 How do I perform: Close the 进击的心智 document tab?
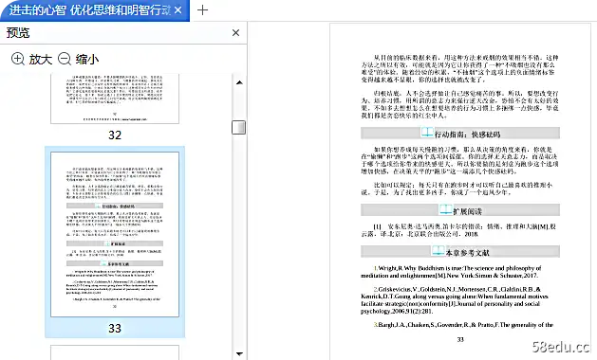tap(177, 10)
